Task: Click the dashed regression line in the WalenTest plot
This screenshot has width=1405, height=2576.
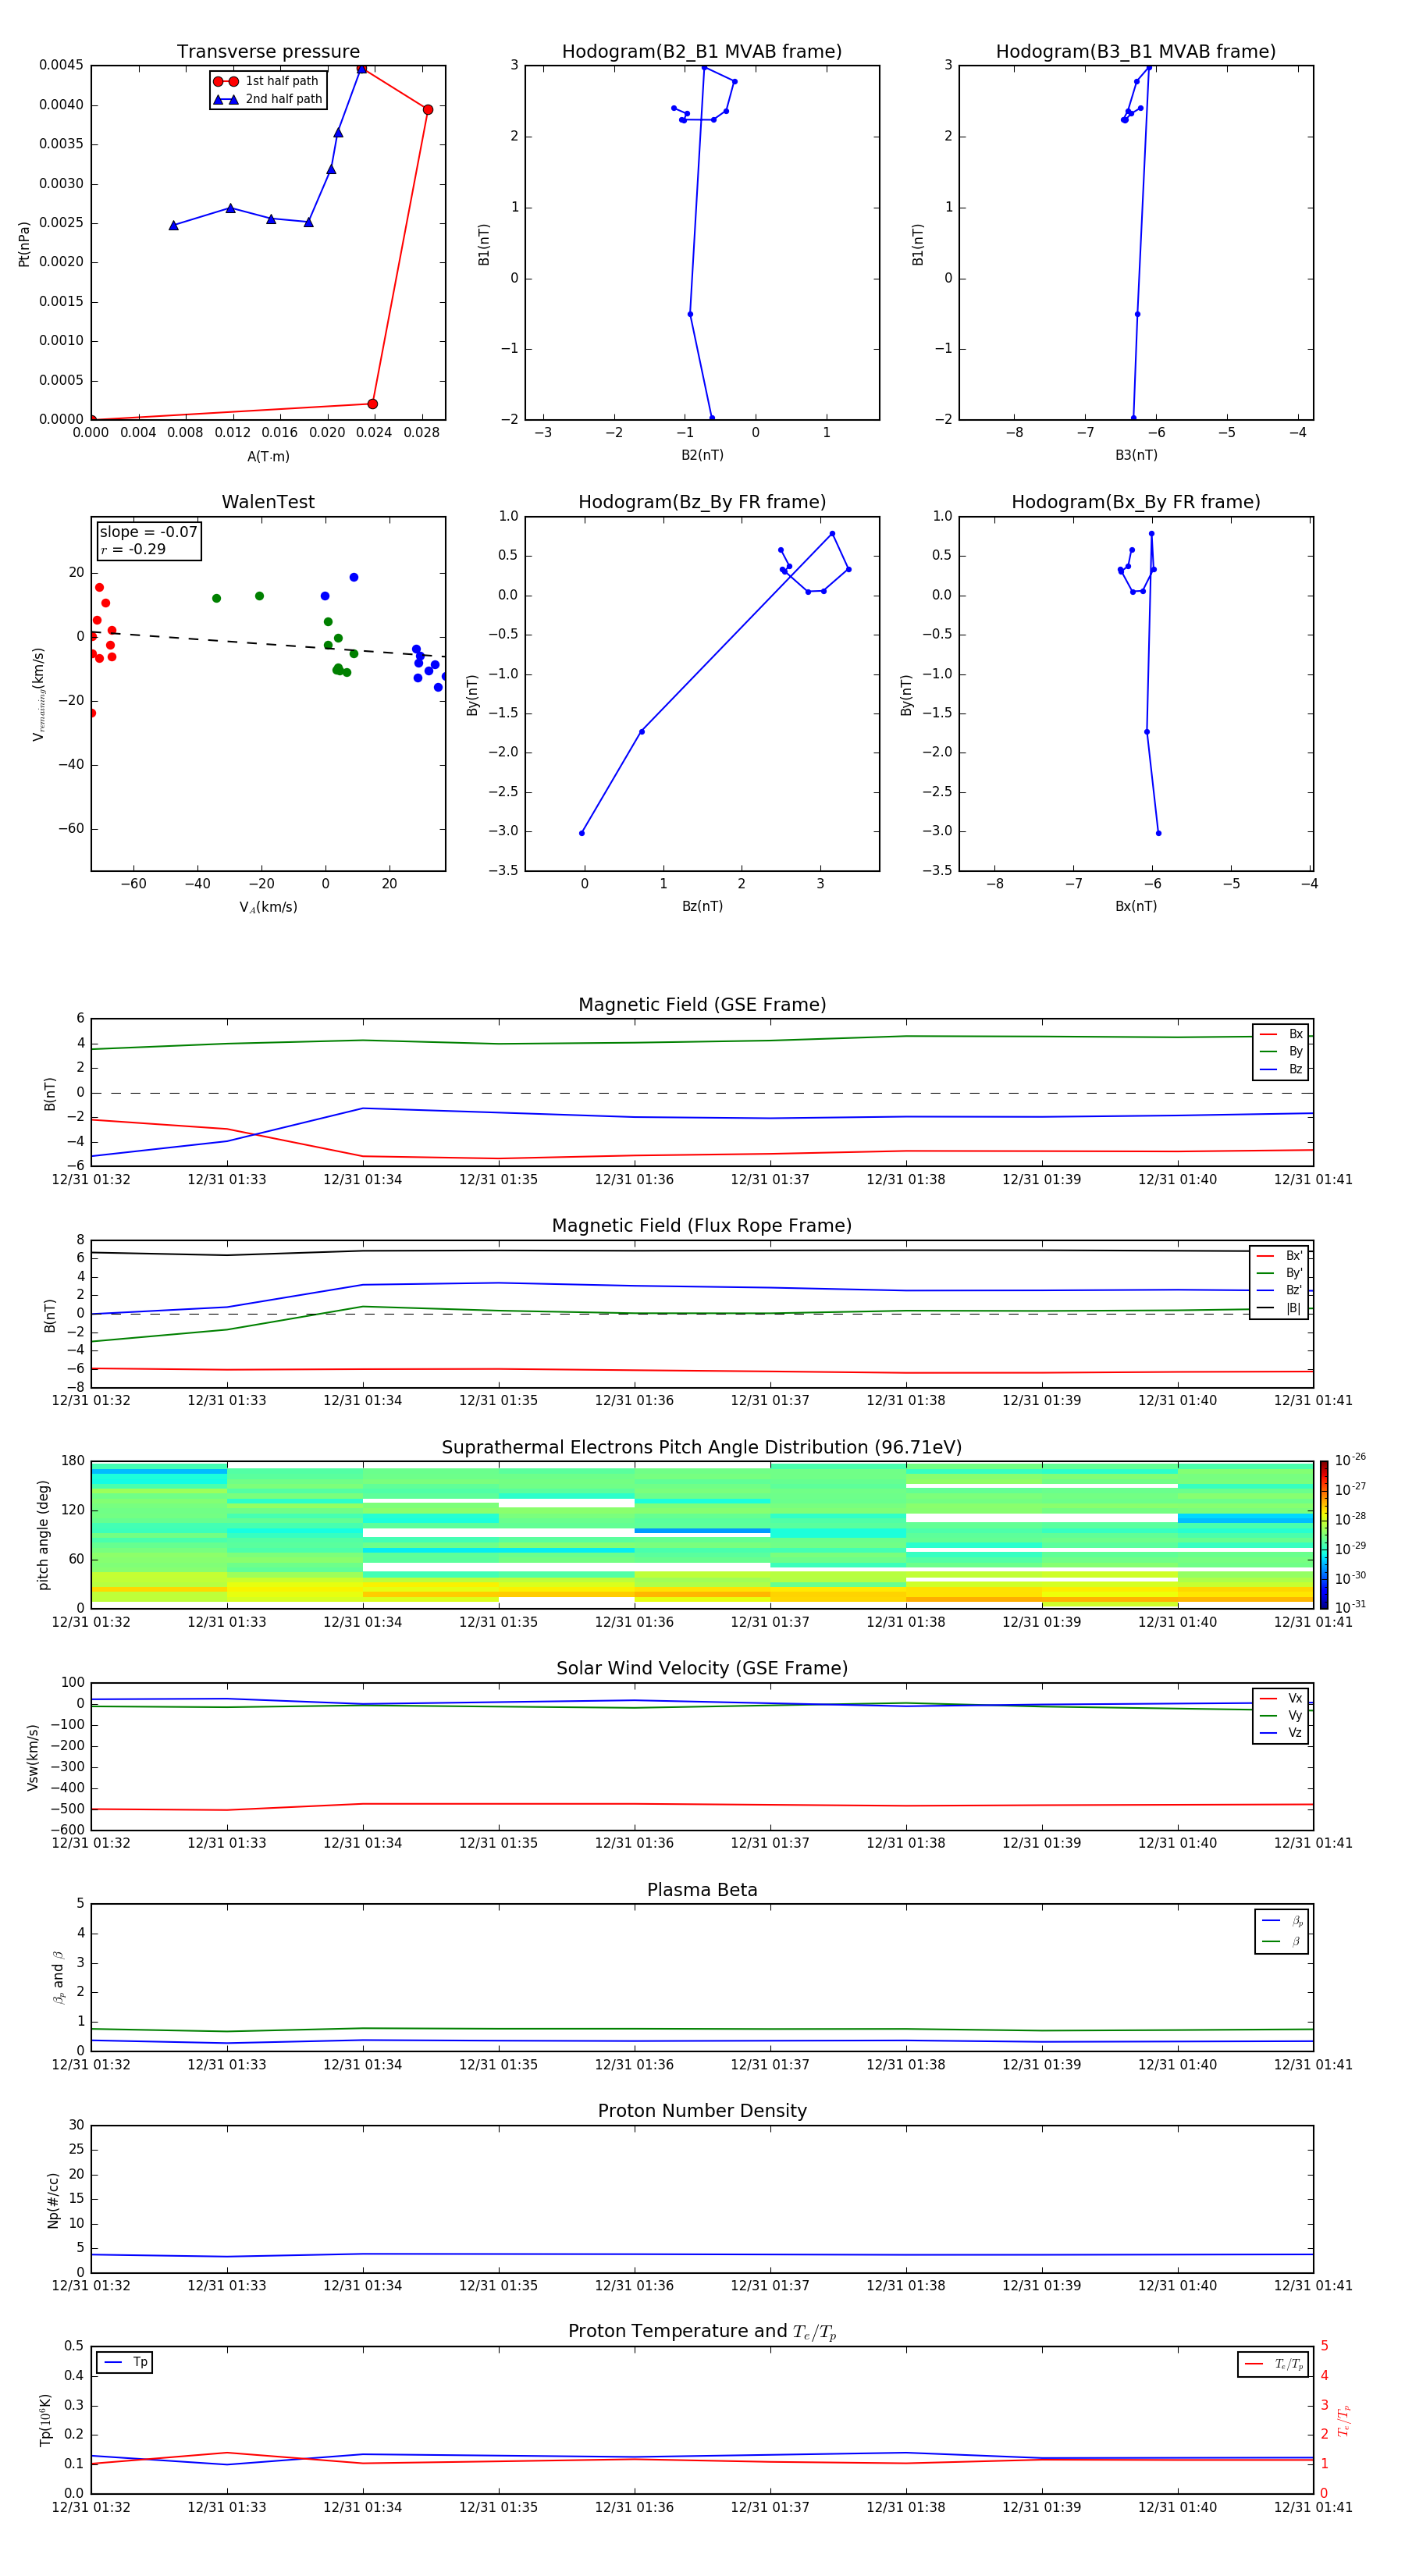Action: [x=268, y=644]
